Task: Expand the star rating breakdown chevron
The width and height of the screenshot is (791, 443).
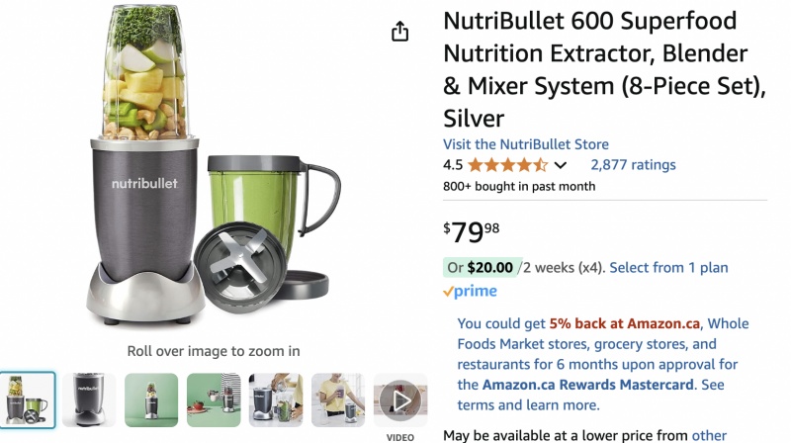Action: [560, 165]
